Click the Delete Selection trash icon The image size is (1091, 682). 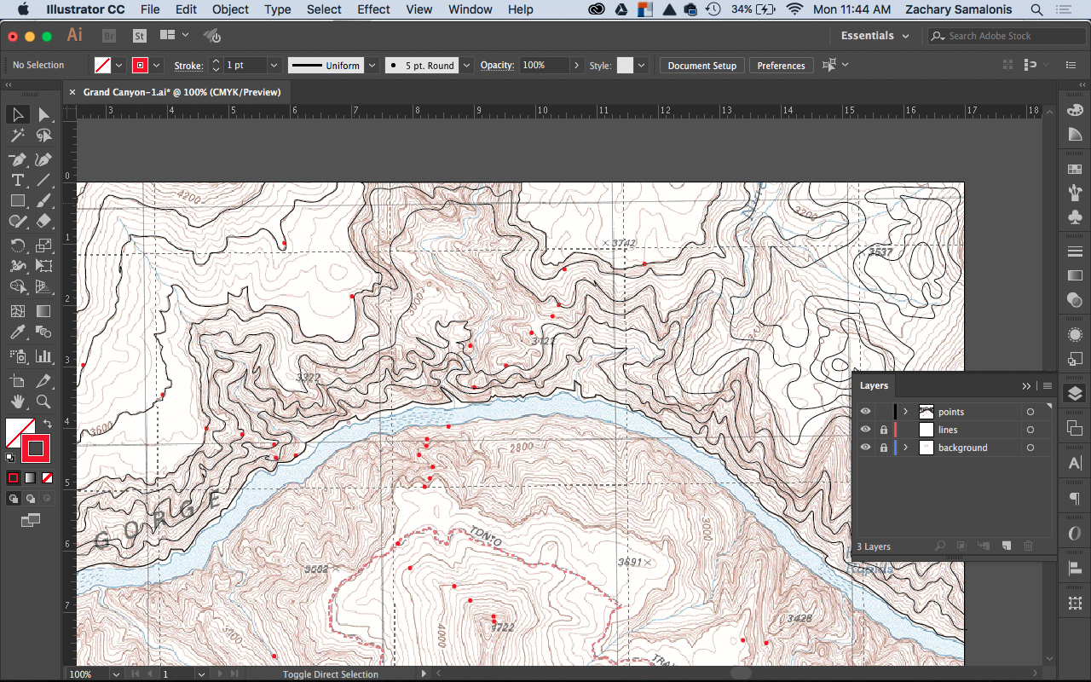pyautogui.click(x=1028, y=546)
